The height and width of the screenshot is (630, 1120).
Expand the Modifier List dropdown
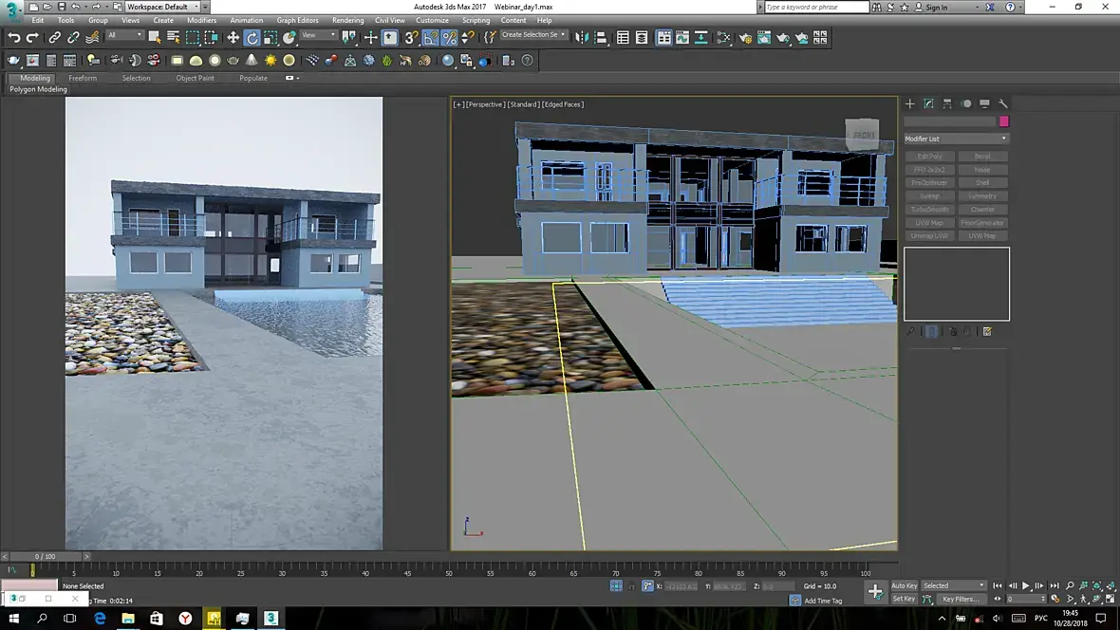[x=956, y=139]
